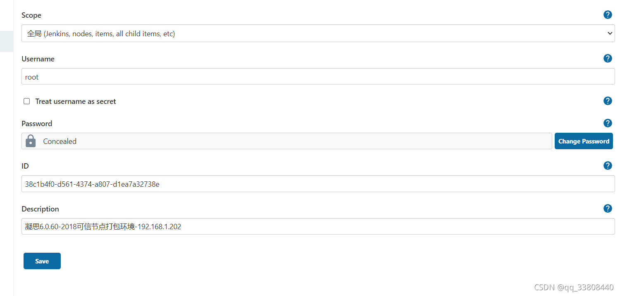620x296 pixels.
Task: Open help for the Username field
Action: [x=608, y=58]
